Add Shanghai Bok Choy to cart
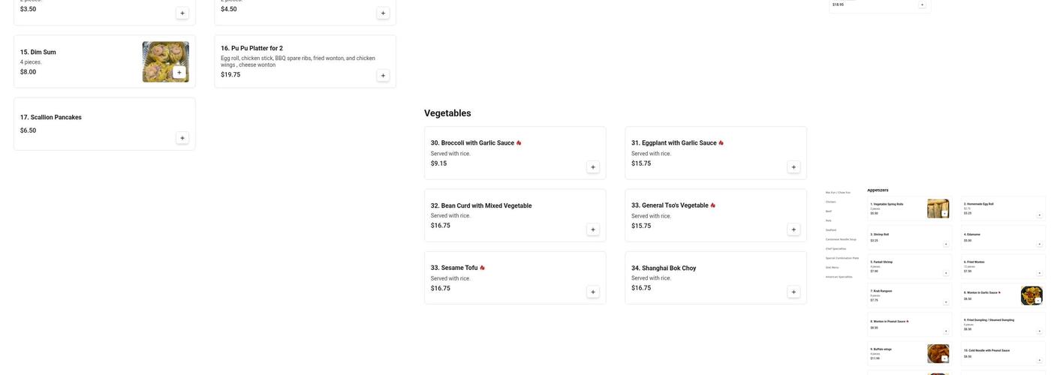 (794, 292)
